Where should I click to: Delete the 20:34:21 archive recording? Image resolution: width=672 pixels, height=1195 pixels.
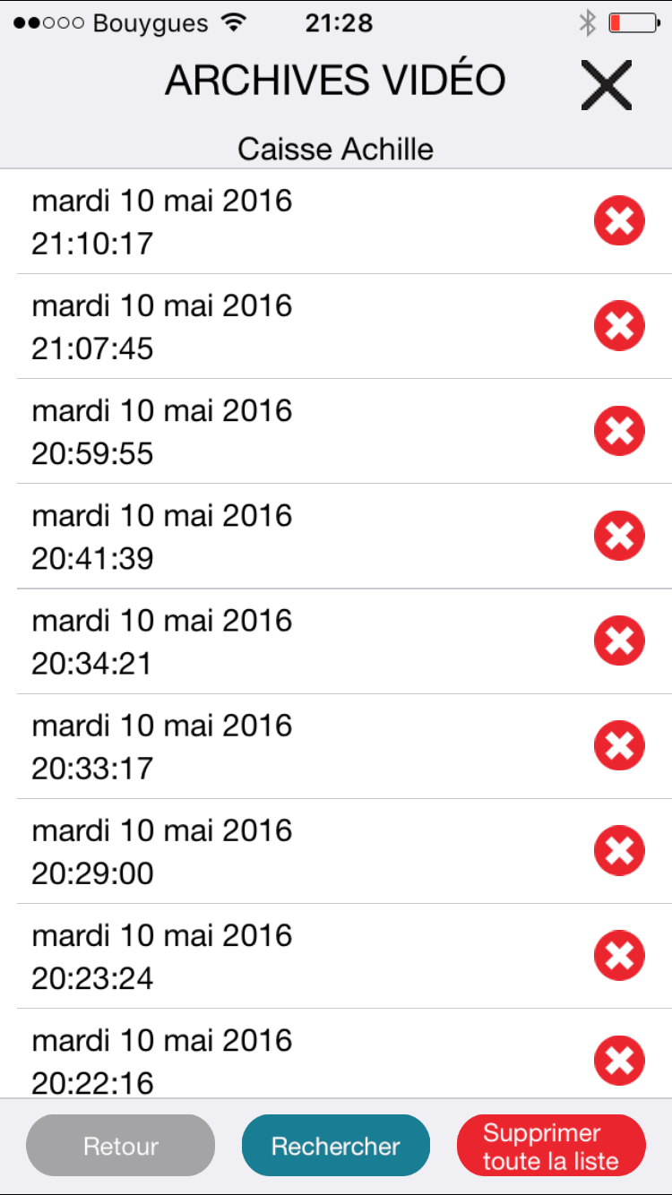pyautogui.click(x=619, y=640)
